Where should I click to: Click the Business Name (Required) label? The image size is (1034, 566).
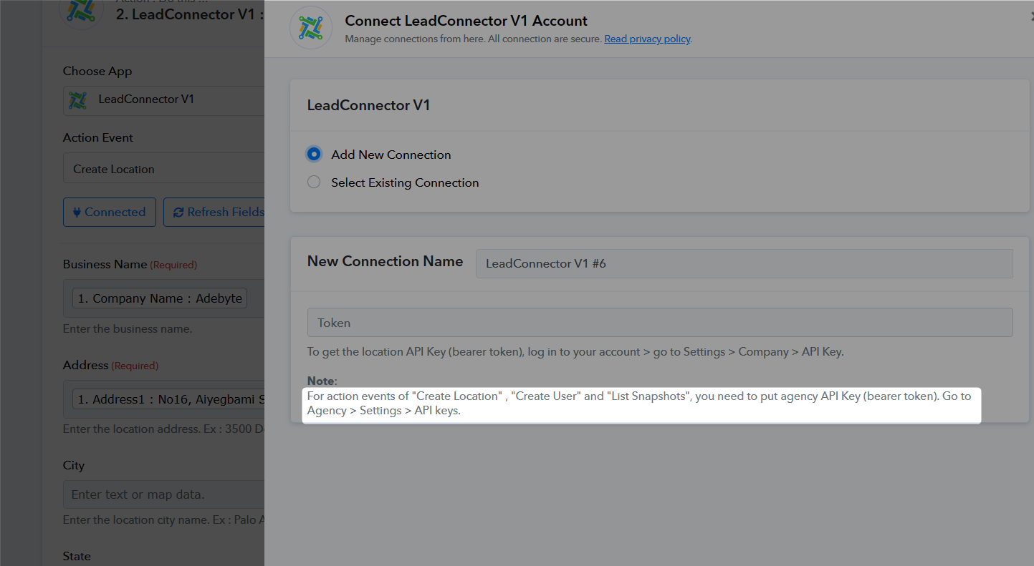tap(130, 265)
